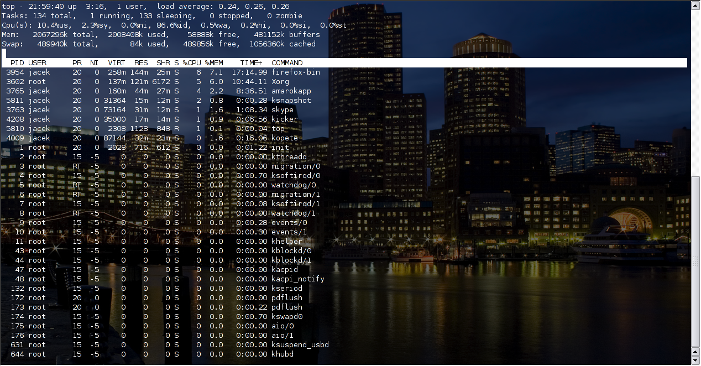Click the '10.4%us' CPU value
Viewport: 701px width, 366px height.
click(x=53, y=25)
